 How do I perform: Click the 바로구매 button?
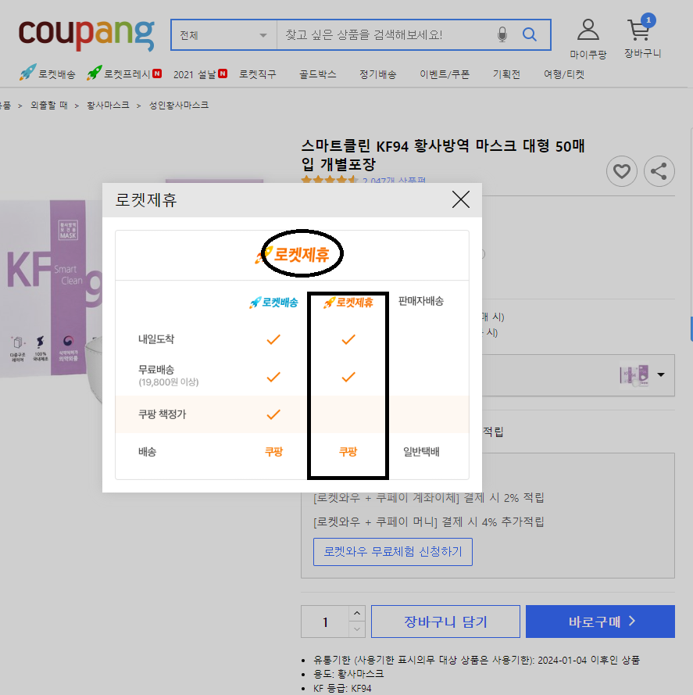[600, 622]
